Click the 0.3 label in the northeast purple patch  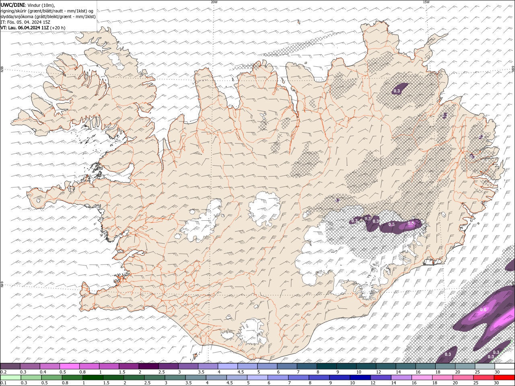click(397, 91)
